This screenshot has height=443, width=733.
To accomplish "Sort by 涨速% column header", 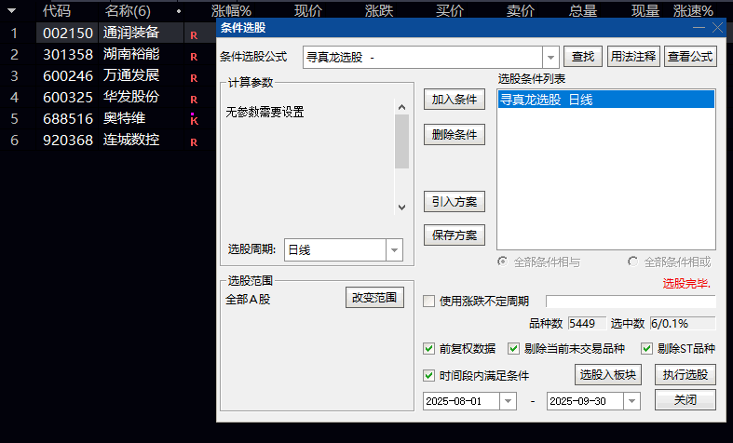I will 693,11.
